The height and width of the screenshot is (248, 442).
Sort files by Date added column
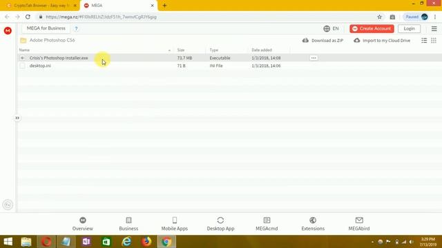(x=262, y=50)
